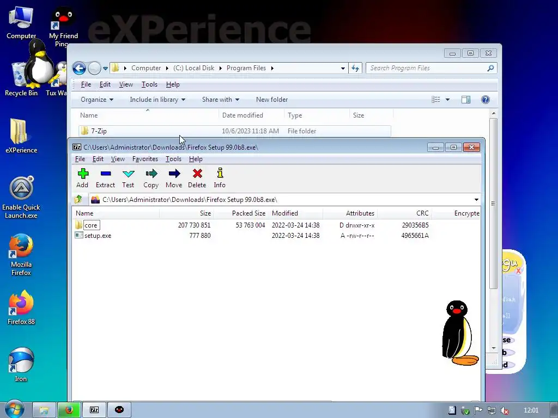Click the Forward button in Explorer window
The width and height of the screenshot is (558, 418).
pos(94,68)
